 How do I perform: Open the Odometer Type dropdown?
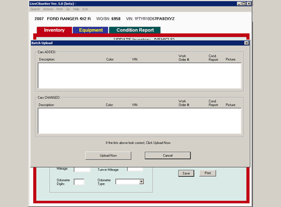(x=141, y=182)
